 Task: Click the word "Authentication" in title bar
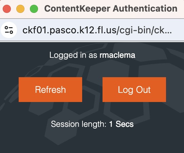click(x=145, y=9)
